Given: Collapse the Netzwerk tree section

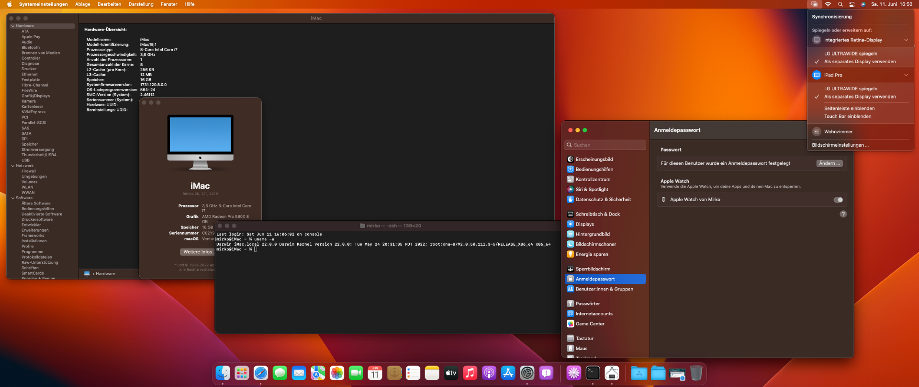Looking at the screenshot, I should 13,166.
